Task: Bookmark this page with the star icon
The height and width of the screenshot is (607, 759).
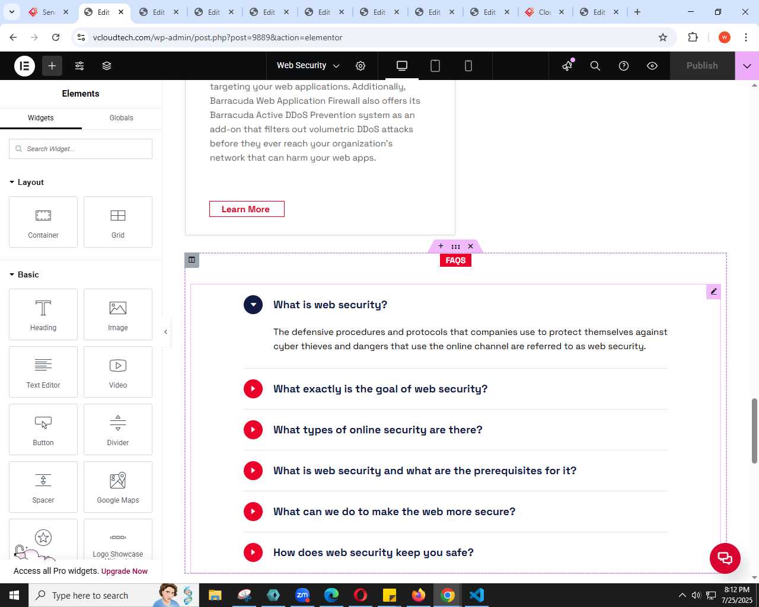Action: pyautogui.click(x=663, y=37)
